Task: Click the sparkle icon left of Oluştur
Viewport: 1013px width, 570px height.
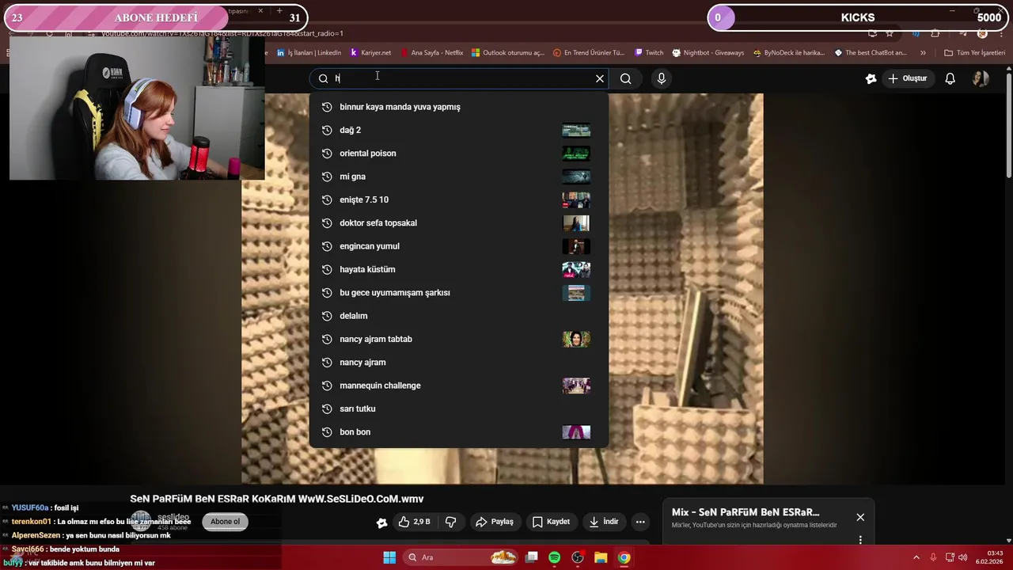Action: pos(871,78)
